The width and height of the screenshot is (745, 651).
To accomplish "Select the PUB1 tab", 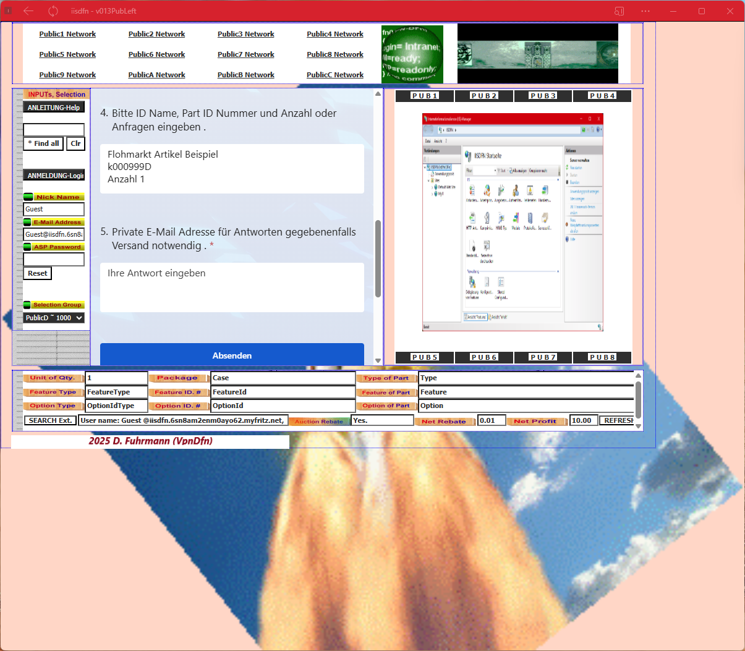I will (424, 96).
